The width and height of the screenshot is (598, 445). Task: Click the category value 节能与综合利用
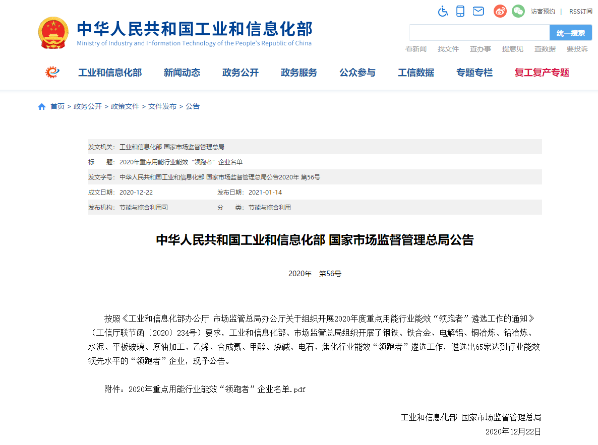click(270, 208)
